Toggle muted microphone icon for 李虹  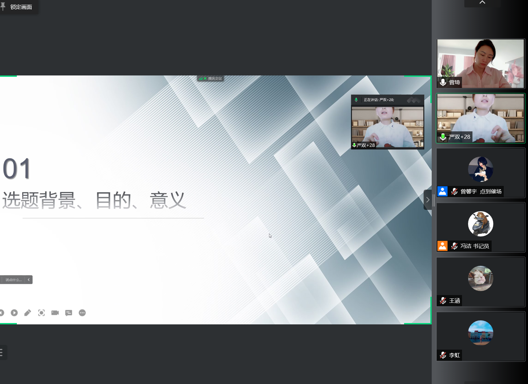pos(443,355)
